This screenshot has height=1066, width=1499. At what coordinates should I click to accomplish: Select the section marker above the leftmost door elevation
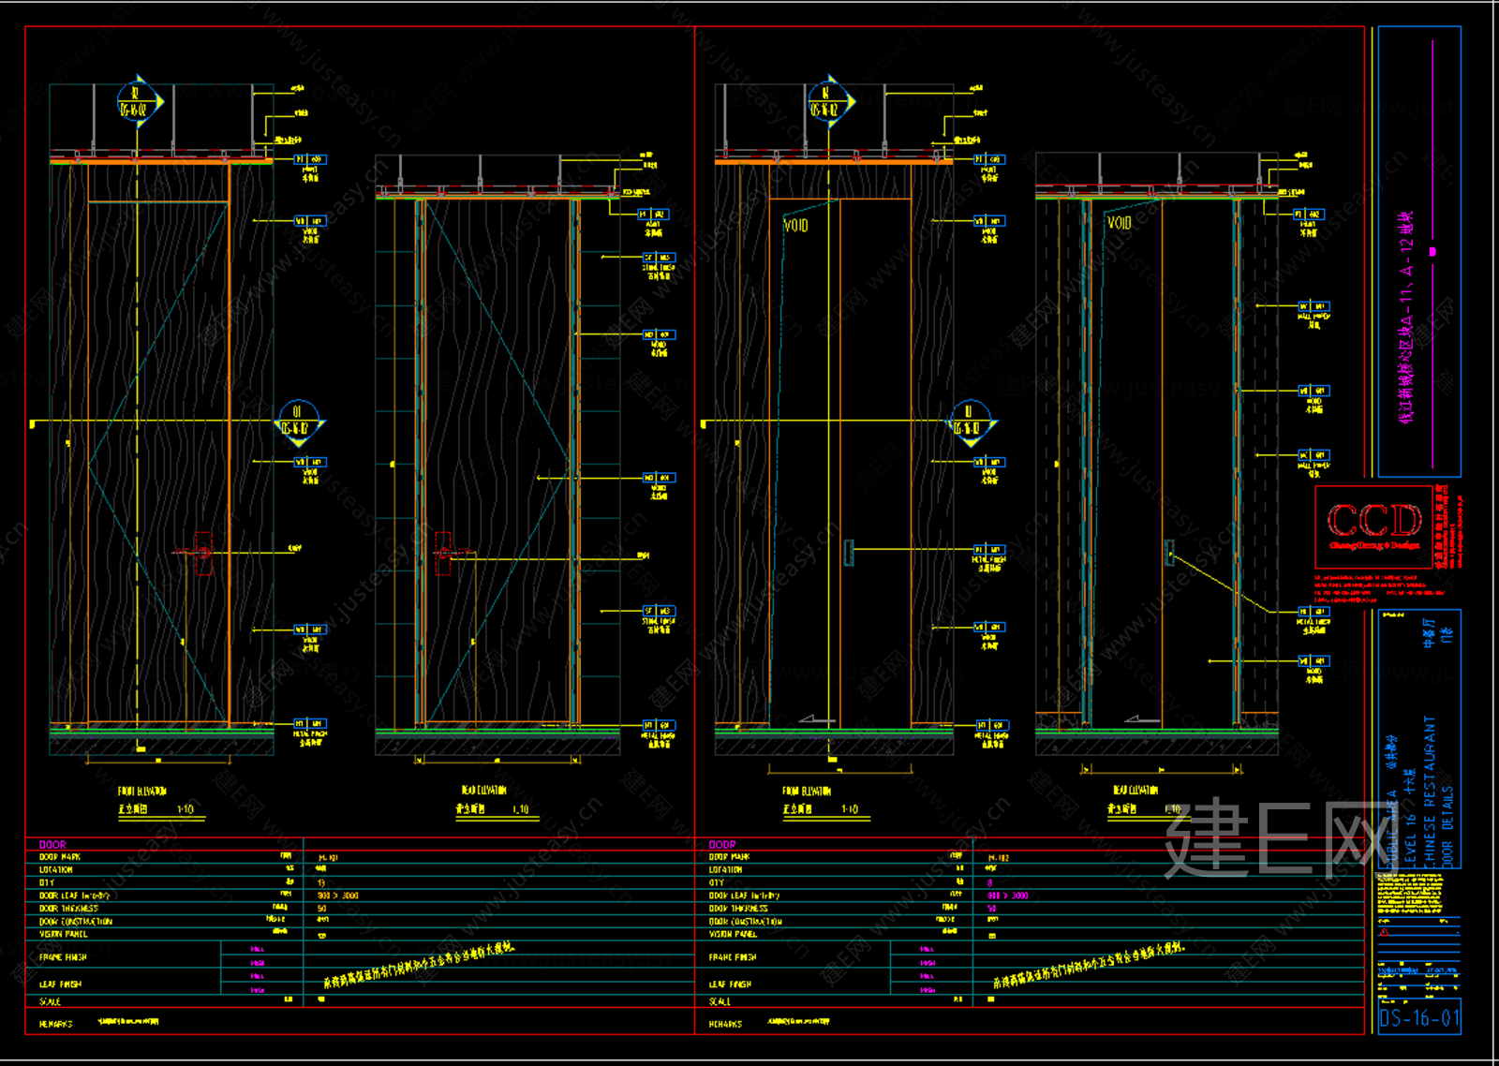(140, 101)
